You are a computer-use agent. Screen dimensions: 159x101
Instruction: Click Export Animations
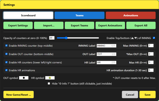click(x=110, y=25)
